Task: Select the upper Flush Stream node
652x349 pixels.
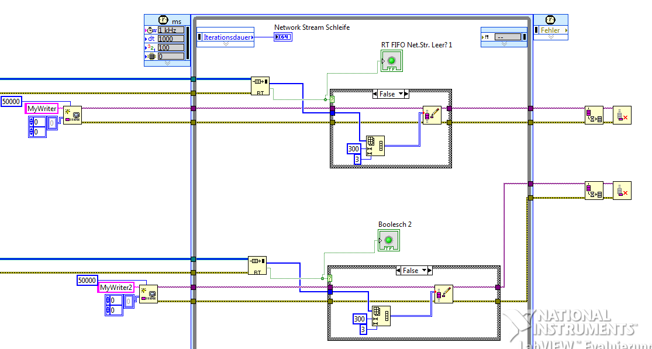Action: [594, 115]
